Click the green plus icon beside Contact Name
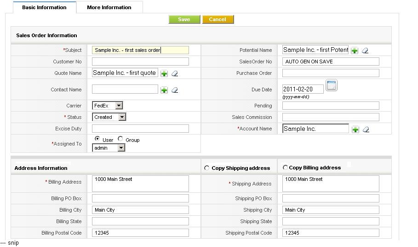Viewport: 418px width, 247px height. tap(164, 90)
